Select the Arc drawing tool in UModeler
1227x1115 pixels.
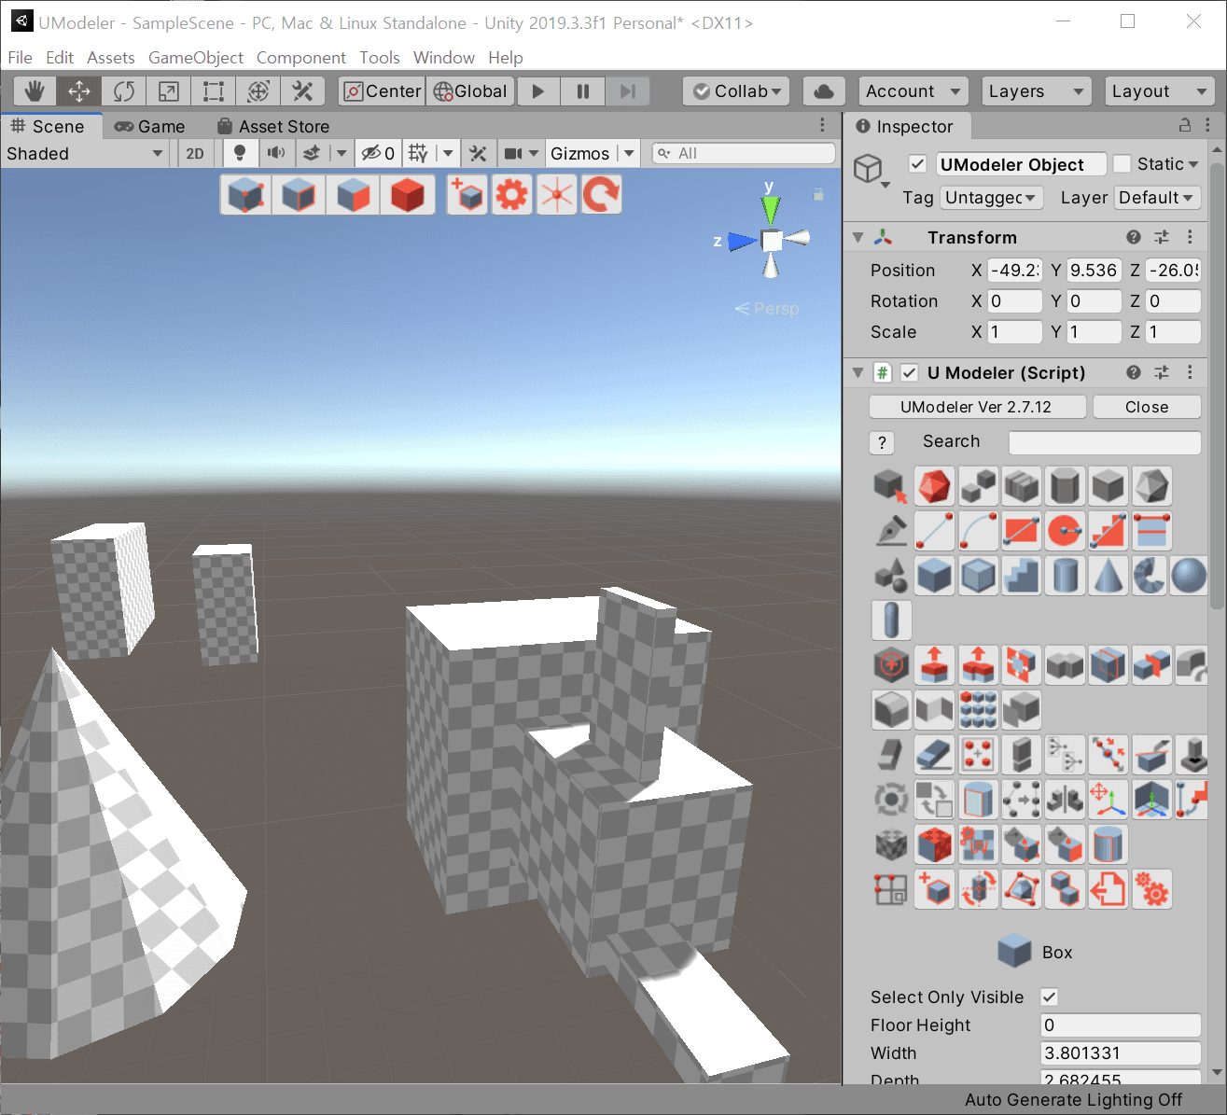pos(978,531)
